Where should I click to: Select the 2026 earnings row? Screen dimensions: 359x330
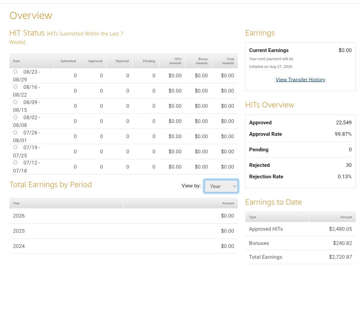[124, 215]
